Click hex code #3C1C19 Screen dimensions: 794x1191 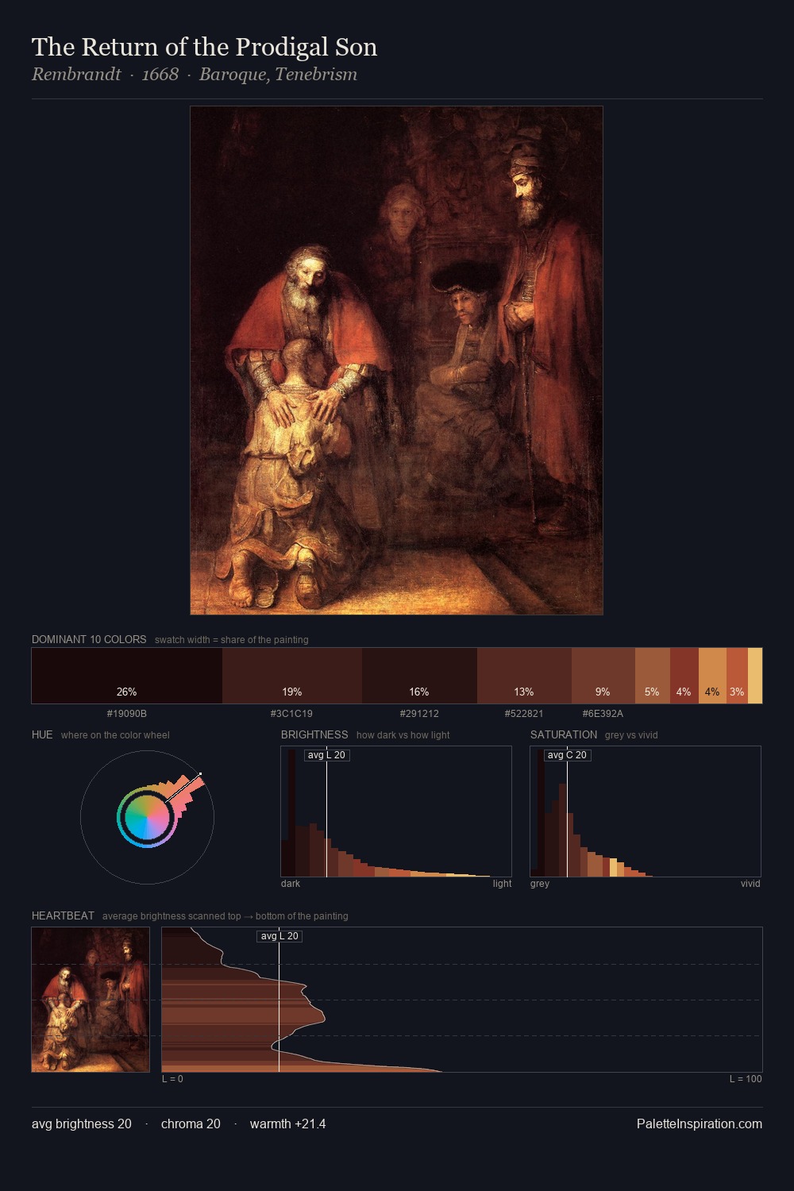coord(291,714)
